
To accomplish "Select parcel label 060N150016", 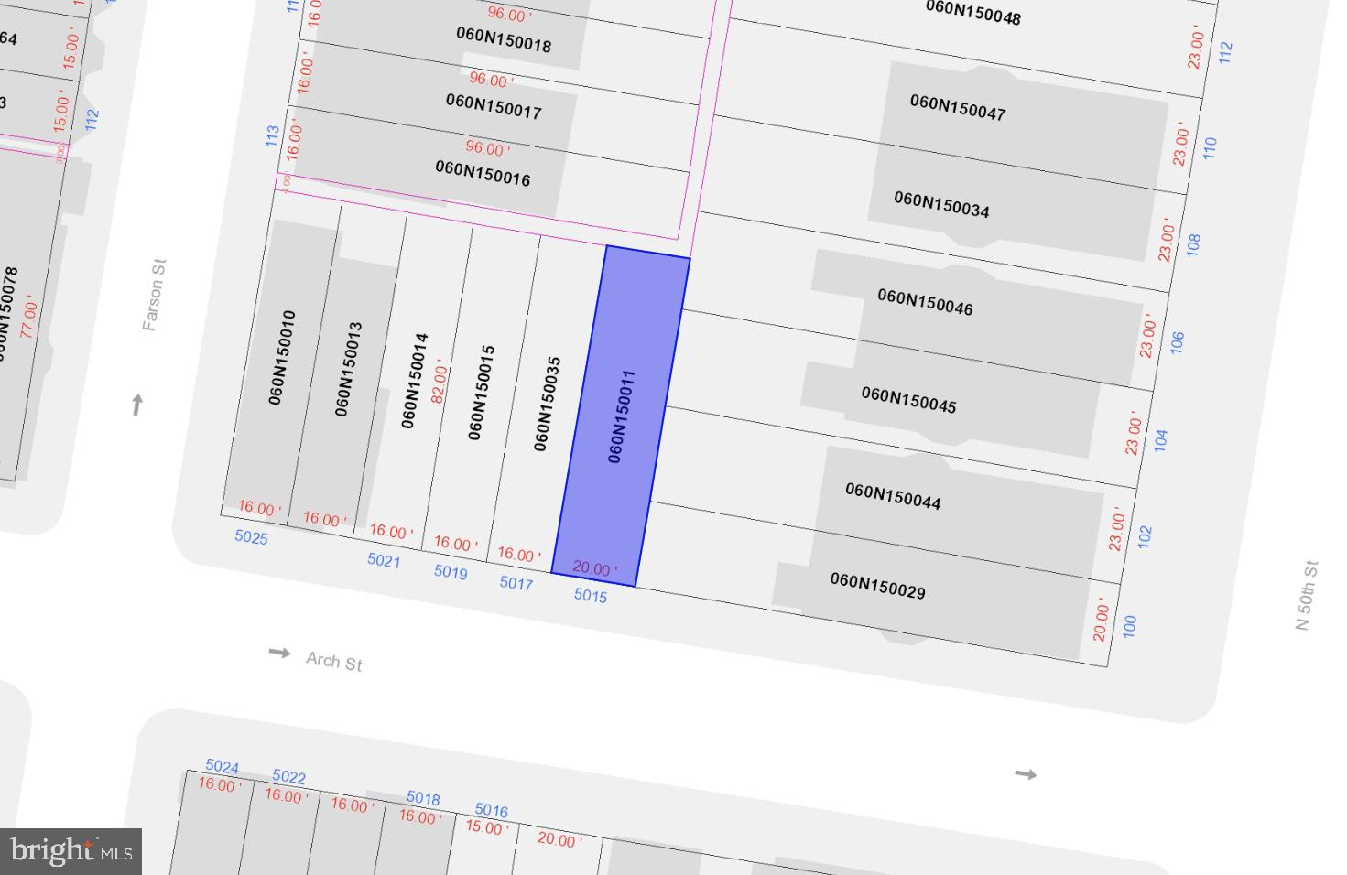I will 483,173.
